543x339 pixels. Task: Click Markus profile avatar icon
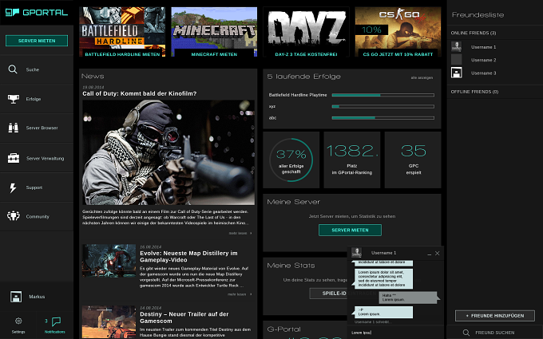(x=16, y=297)
